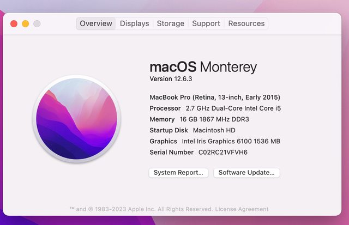Close the window with the red button
Screen dimensions: 349x225
(13, 23)
